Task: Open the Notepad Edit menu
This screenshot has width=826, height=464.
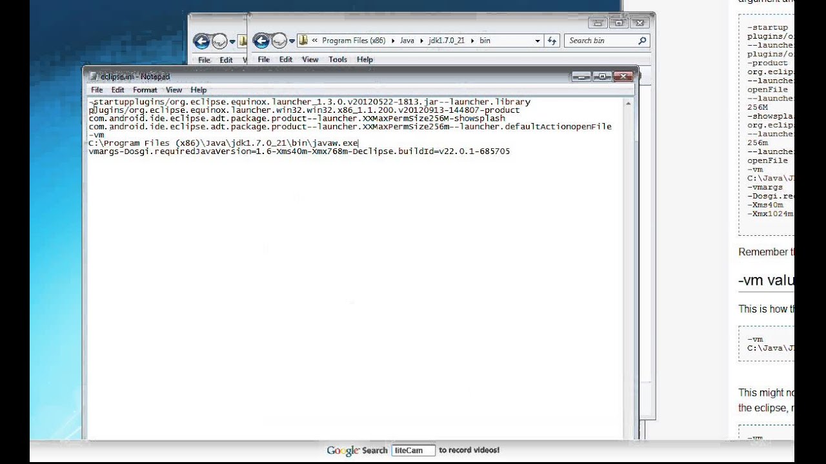Action: click(117, 90)
